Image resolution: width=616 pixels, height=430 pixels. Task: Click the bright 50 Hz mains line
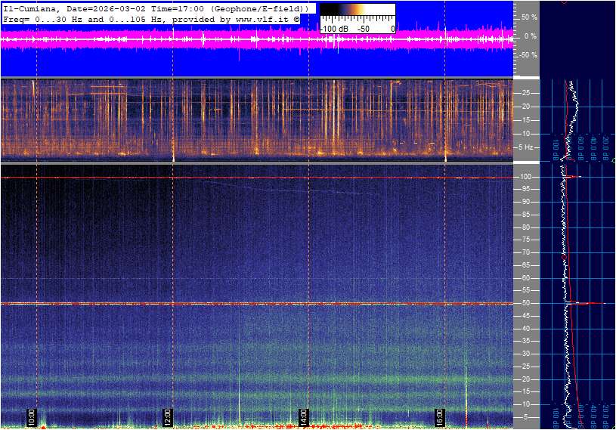click(x=257, y=304)
